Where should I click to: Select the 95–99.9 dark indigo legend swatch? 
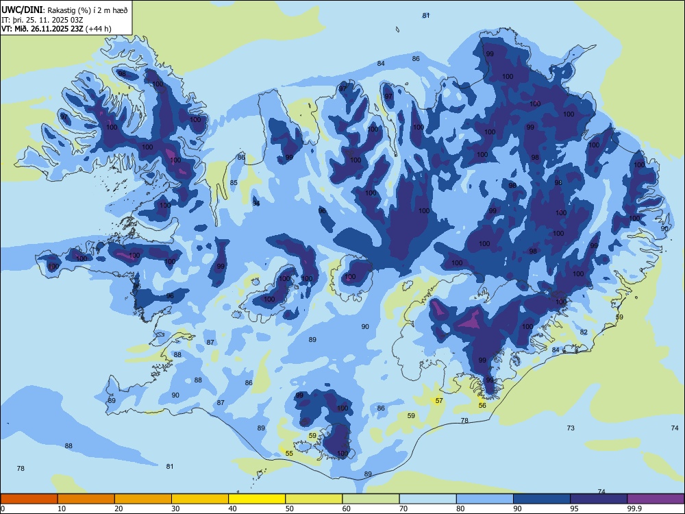pos(599,499)
